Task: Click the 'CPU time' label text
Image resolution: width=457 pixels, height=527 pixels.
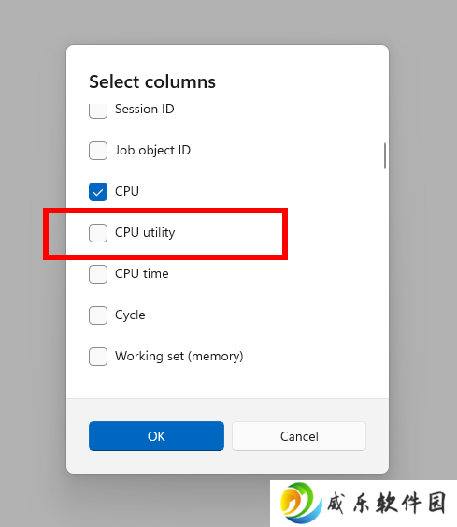Action: click(142, 274)
